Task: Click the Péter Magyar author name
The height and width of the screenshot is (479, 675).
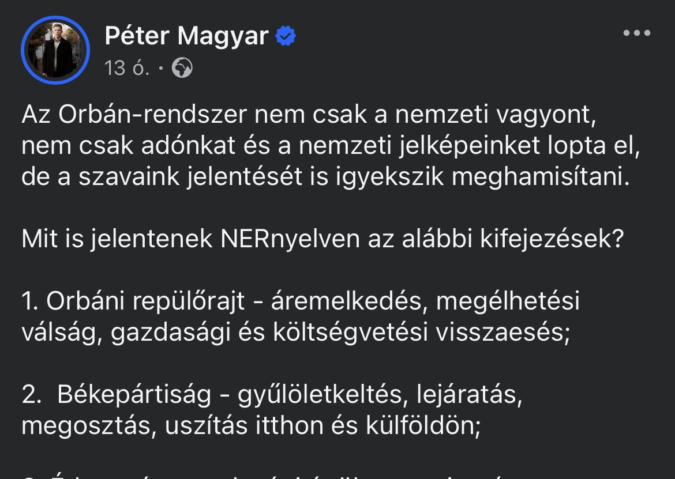Action: pos(186,36)
